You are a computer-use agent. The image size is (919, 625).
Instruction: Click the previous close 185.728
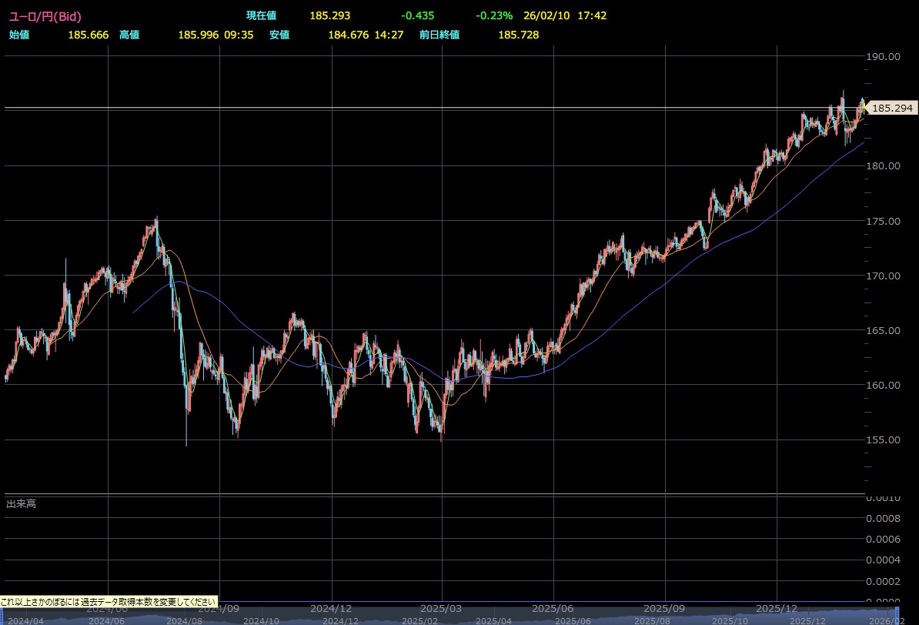519,35
